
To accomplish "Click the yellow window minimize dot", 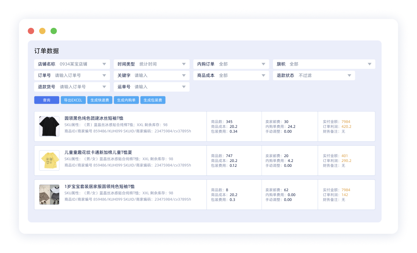I will [42, 31].
